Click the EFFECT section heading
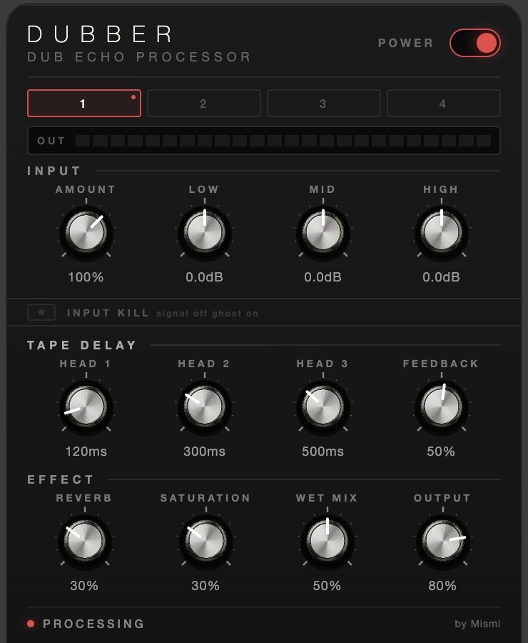The width and height of the screenshot is (528, 643). point(61,479)
